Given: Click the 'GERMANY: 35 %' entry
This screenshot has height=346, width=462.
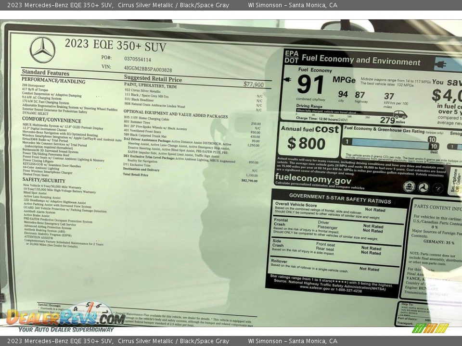Looking at the screenshot, I should click(439, 242).
